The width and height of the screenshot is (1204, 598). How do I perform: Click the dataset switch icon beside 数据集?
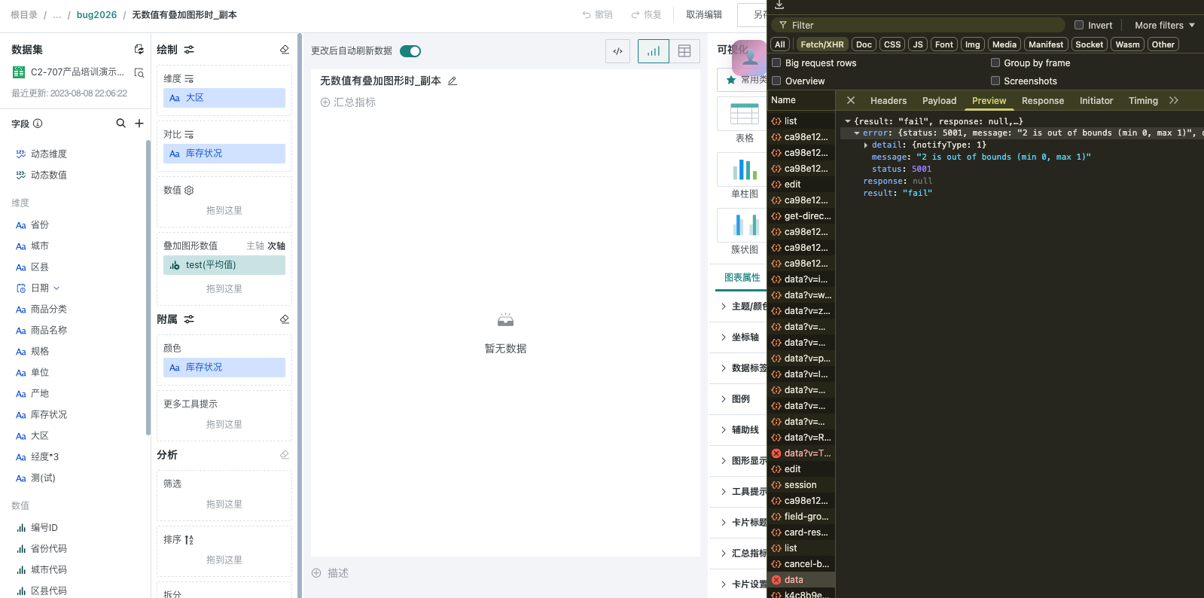pos(139,49)
